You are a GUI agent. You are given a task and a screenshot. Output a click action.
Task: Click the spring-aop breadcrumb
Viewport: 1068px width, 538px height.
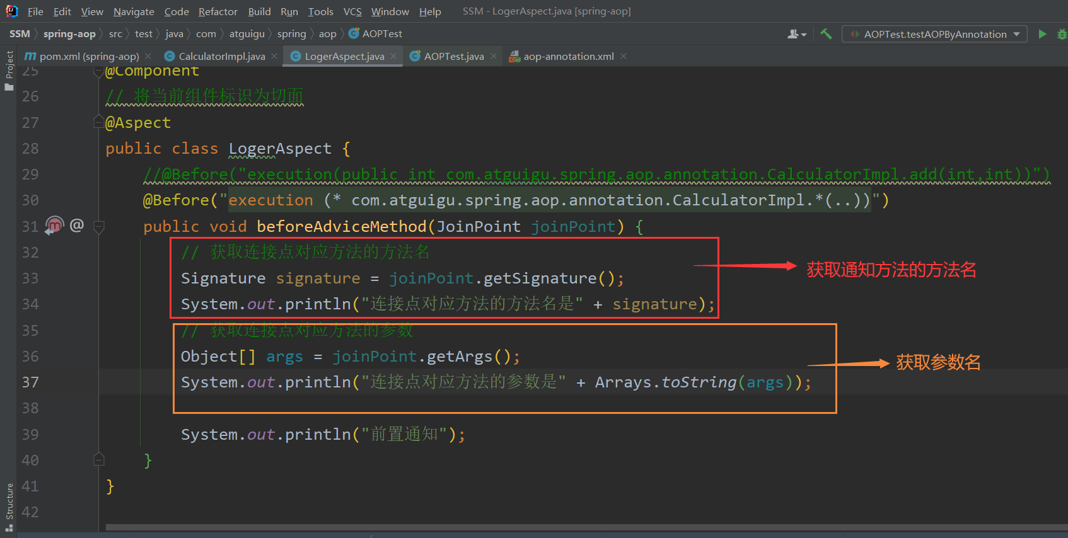coord(69,33)
